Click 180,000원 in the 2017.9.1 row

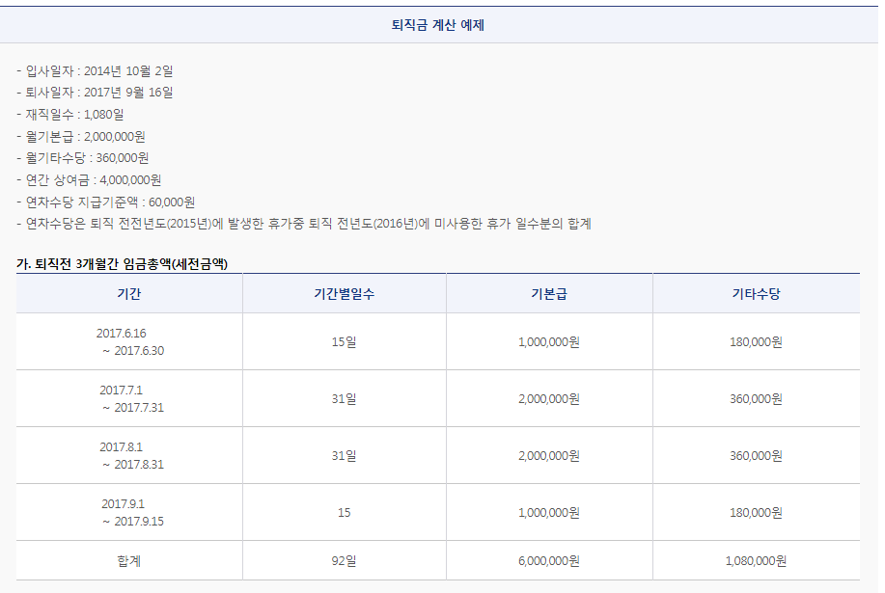(757, 513)
